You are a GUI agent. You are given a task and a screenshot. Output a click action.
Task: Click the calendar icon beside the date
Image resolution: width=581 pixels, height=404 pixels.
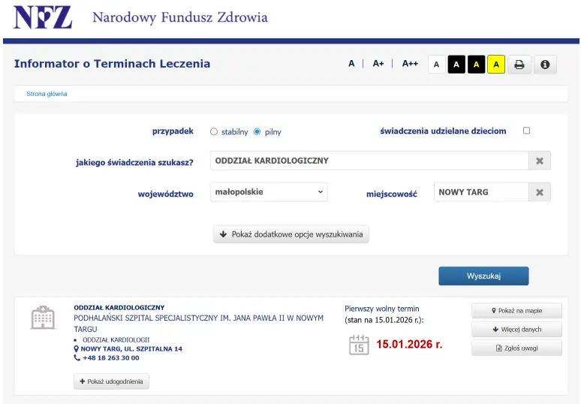(359, 345)
